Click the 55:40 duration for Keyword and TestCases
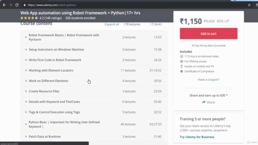Image resolution: width=258 pixels, height=145 pixels. (158, 102)
